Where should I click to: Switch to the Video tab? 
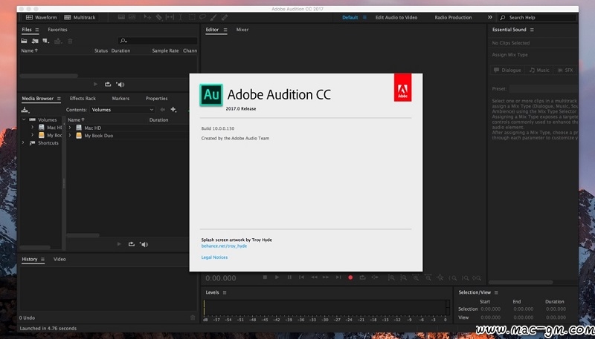click(x=59, y=259)
